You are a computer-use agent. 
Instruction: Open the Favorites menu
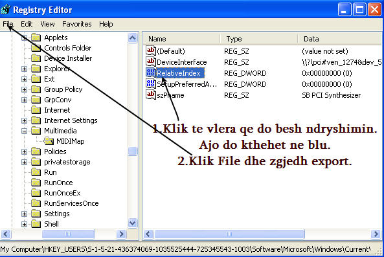click(x=77, y=24)
